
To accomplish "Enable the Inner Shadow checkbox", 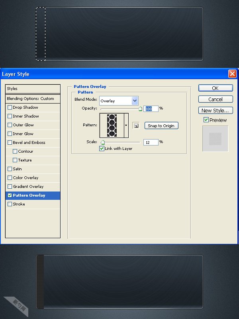I will 10,116.
